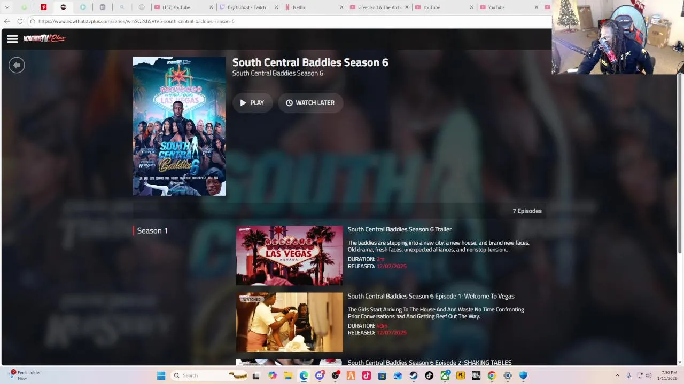Open the browser tab list dropdown arrow
The width and height of the screenshot is (684, 384).
click(x=7, y=7)
